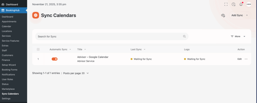This screenshot has width=257, height=103.
Task: Open the three-dots row action menu
Action: click(246, 59)
